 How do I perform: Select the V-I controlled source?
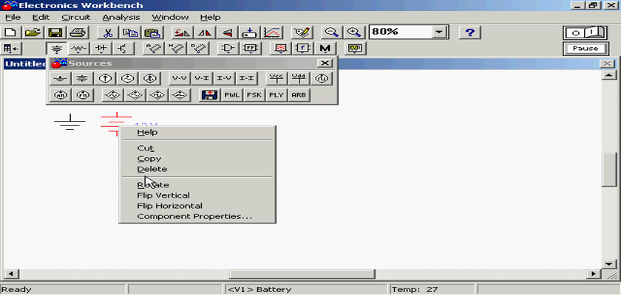coord(202,79)
